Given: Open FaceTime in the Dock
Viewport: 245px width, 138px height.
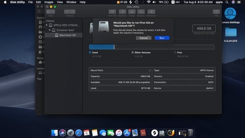Looking at the screenshot, I should click(x=111, y=133).
